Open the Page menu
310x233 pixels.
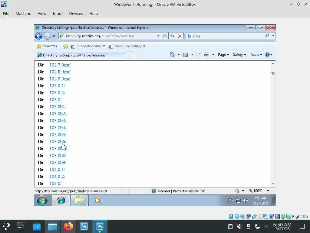coord(223,55)
